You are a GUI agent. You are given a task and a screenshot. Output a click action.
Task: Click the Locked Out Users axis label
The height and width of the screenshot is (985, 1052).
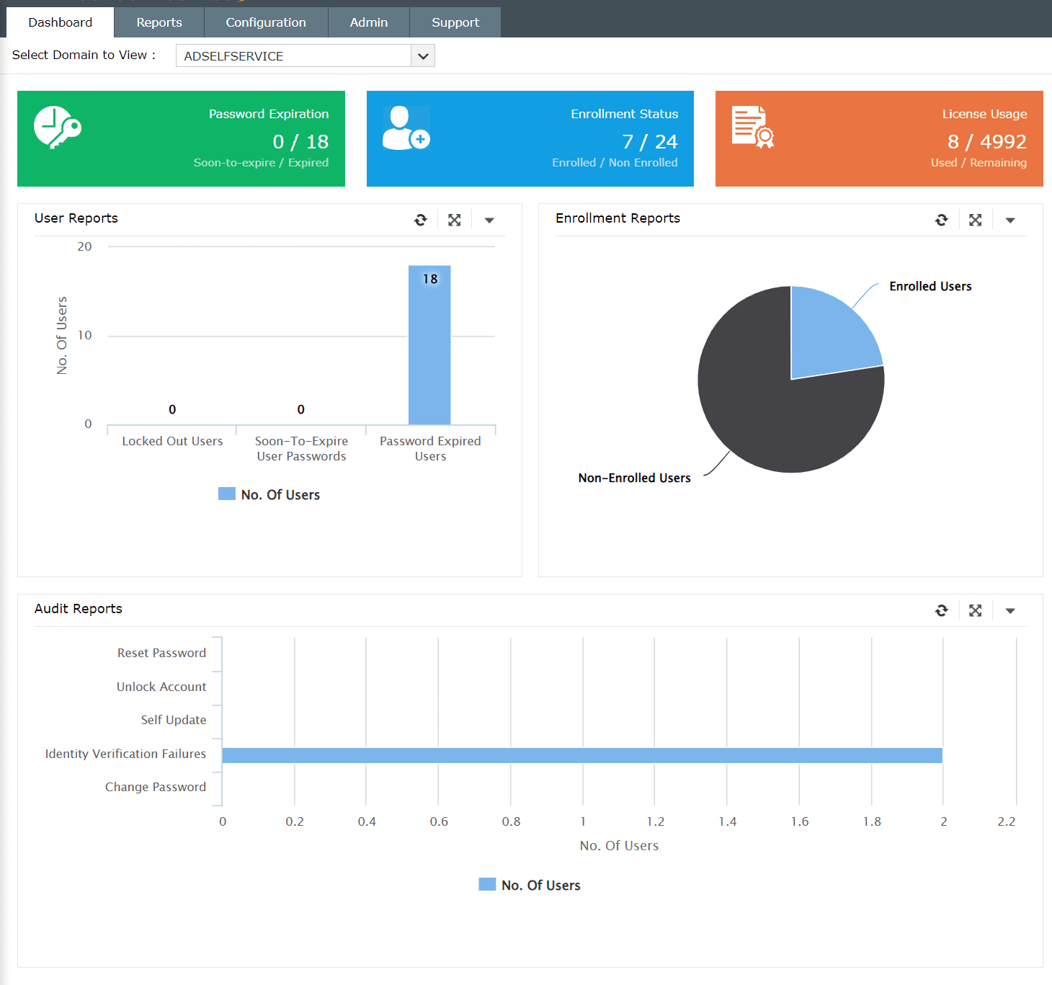pyautogui.click(x=172, y=441)
